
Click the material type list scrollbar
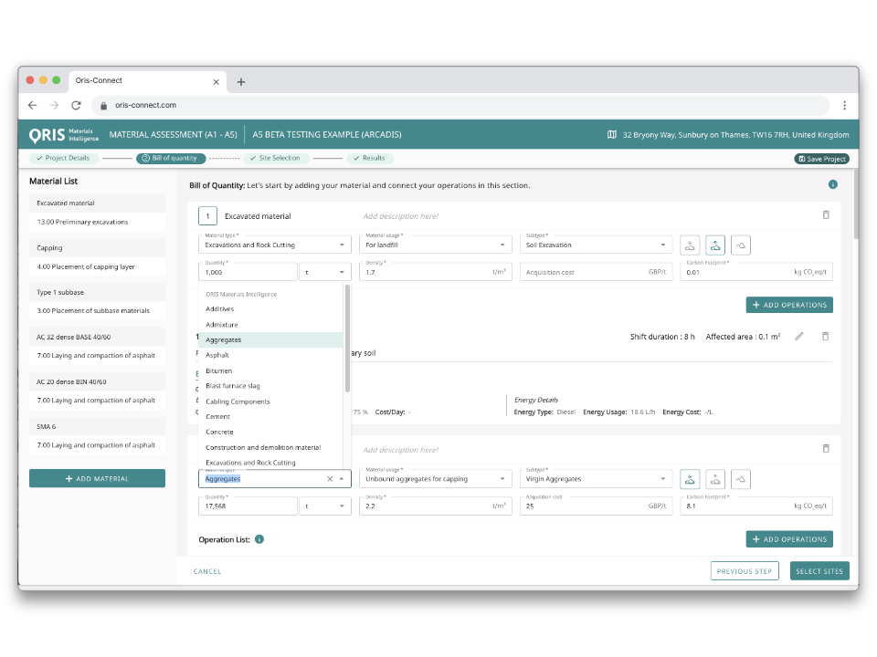tap(347, 338)
